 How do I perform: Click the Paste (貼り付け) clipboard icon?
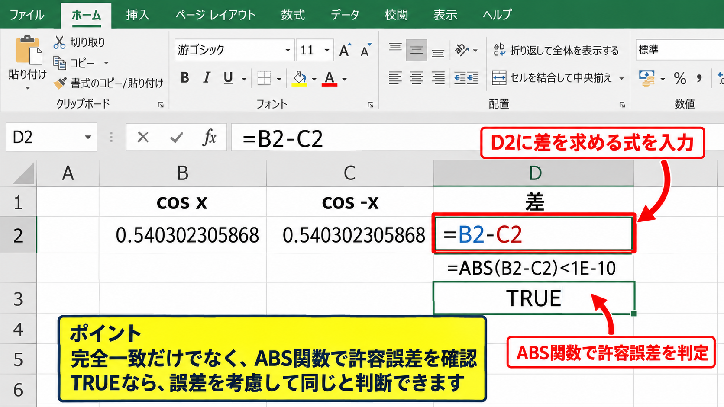tap(28, 50)
